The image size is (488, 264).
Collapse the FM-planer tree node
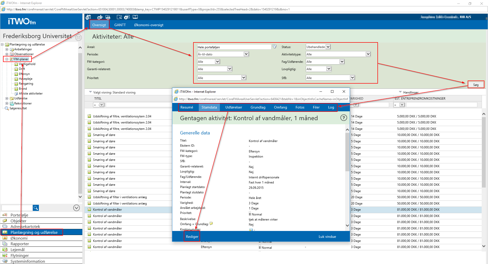click(x=7, y=59)
